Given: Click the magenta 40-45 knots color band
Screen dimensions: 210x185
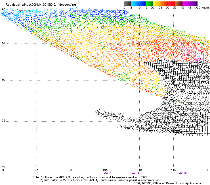Looking at the screenshot, I should click(186, 3).
